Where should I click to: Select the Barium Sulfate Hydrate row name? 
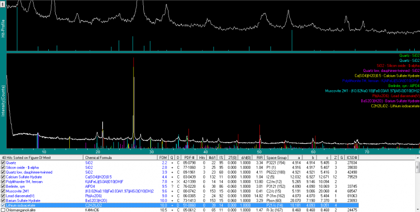[23, 200]
